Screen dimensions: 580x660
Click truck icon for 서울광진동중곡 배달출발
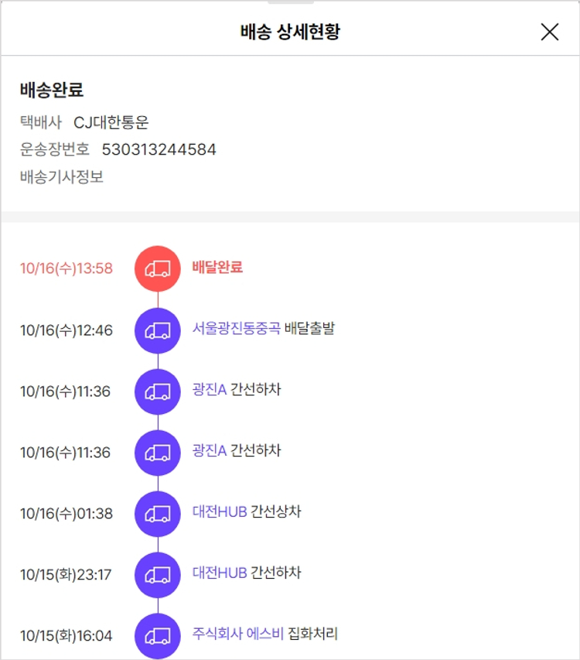158,330
